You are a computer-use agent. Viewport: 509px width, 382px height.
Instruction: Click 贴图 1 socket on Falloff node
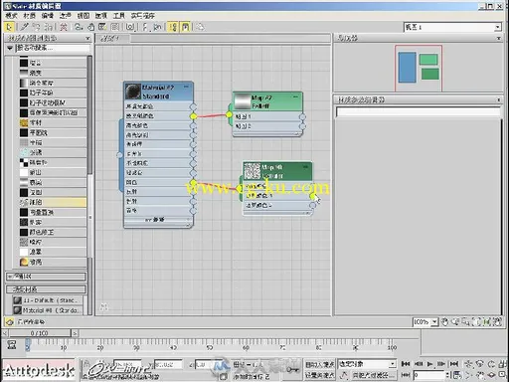pyautogui.click(x=302, y=116)
